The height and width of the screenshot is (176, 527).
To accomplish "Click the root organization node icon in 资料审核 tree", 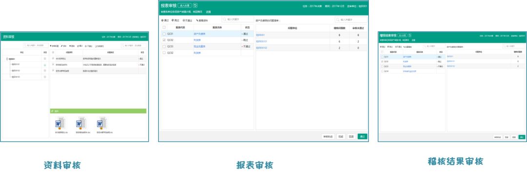I will [x=7, y=59].
